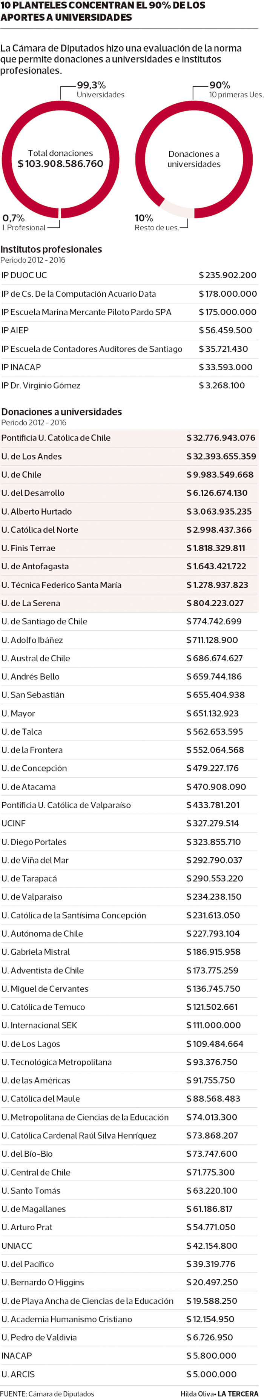Click the Donaciones a universidades table heading
Image resolution: width=264 pixels, height=1398 pixels.
61,412
